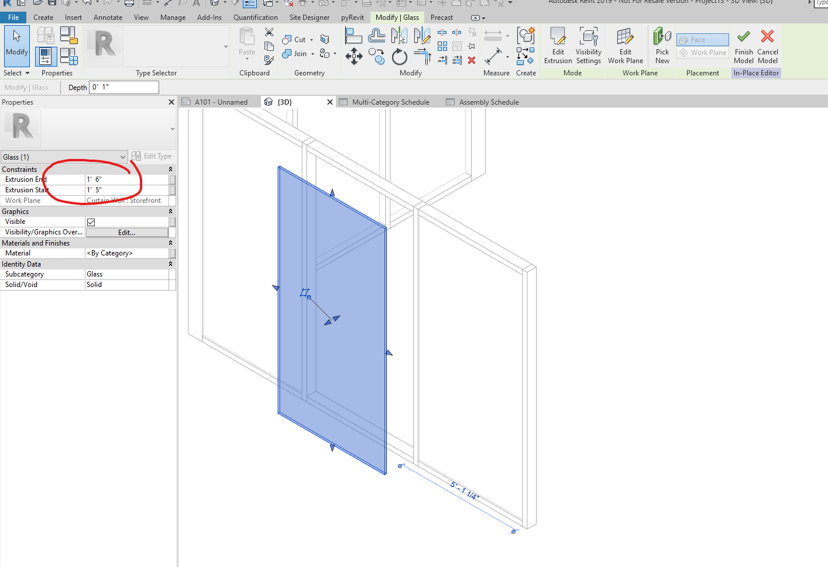This screenshot has height=567, width=828.
Task: Select the Offset tool
Action: [376, 36]
